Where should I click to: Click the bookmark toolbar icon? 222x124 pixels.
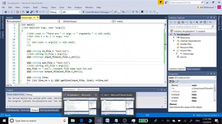click(142, 12)
